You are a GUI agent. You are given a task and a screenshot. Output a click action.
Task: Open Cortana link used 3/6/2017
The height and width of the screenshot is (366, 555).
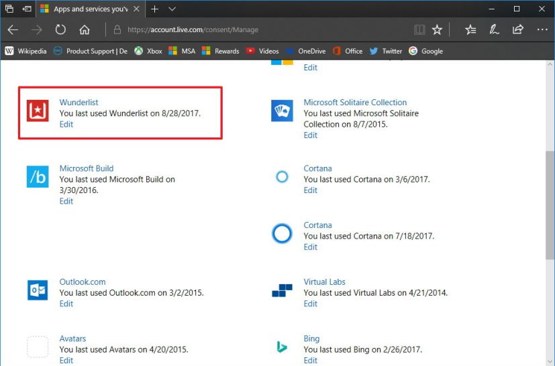[x=317, y=168]
